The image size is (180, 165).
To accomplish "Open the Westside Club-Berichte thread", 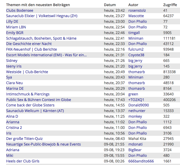I will coord(27,72).
